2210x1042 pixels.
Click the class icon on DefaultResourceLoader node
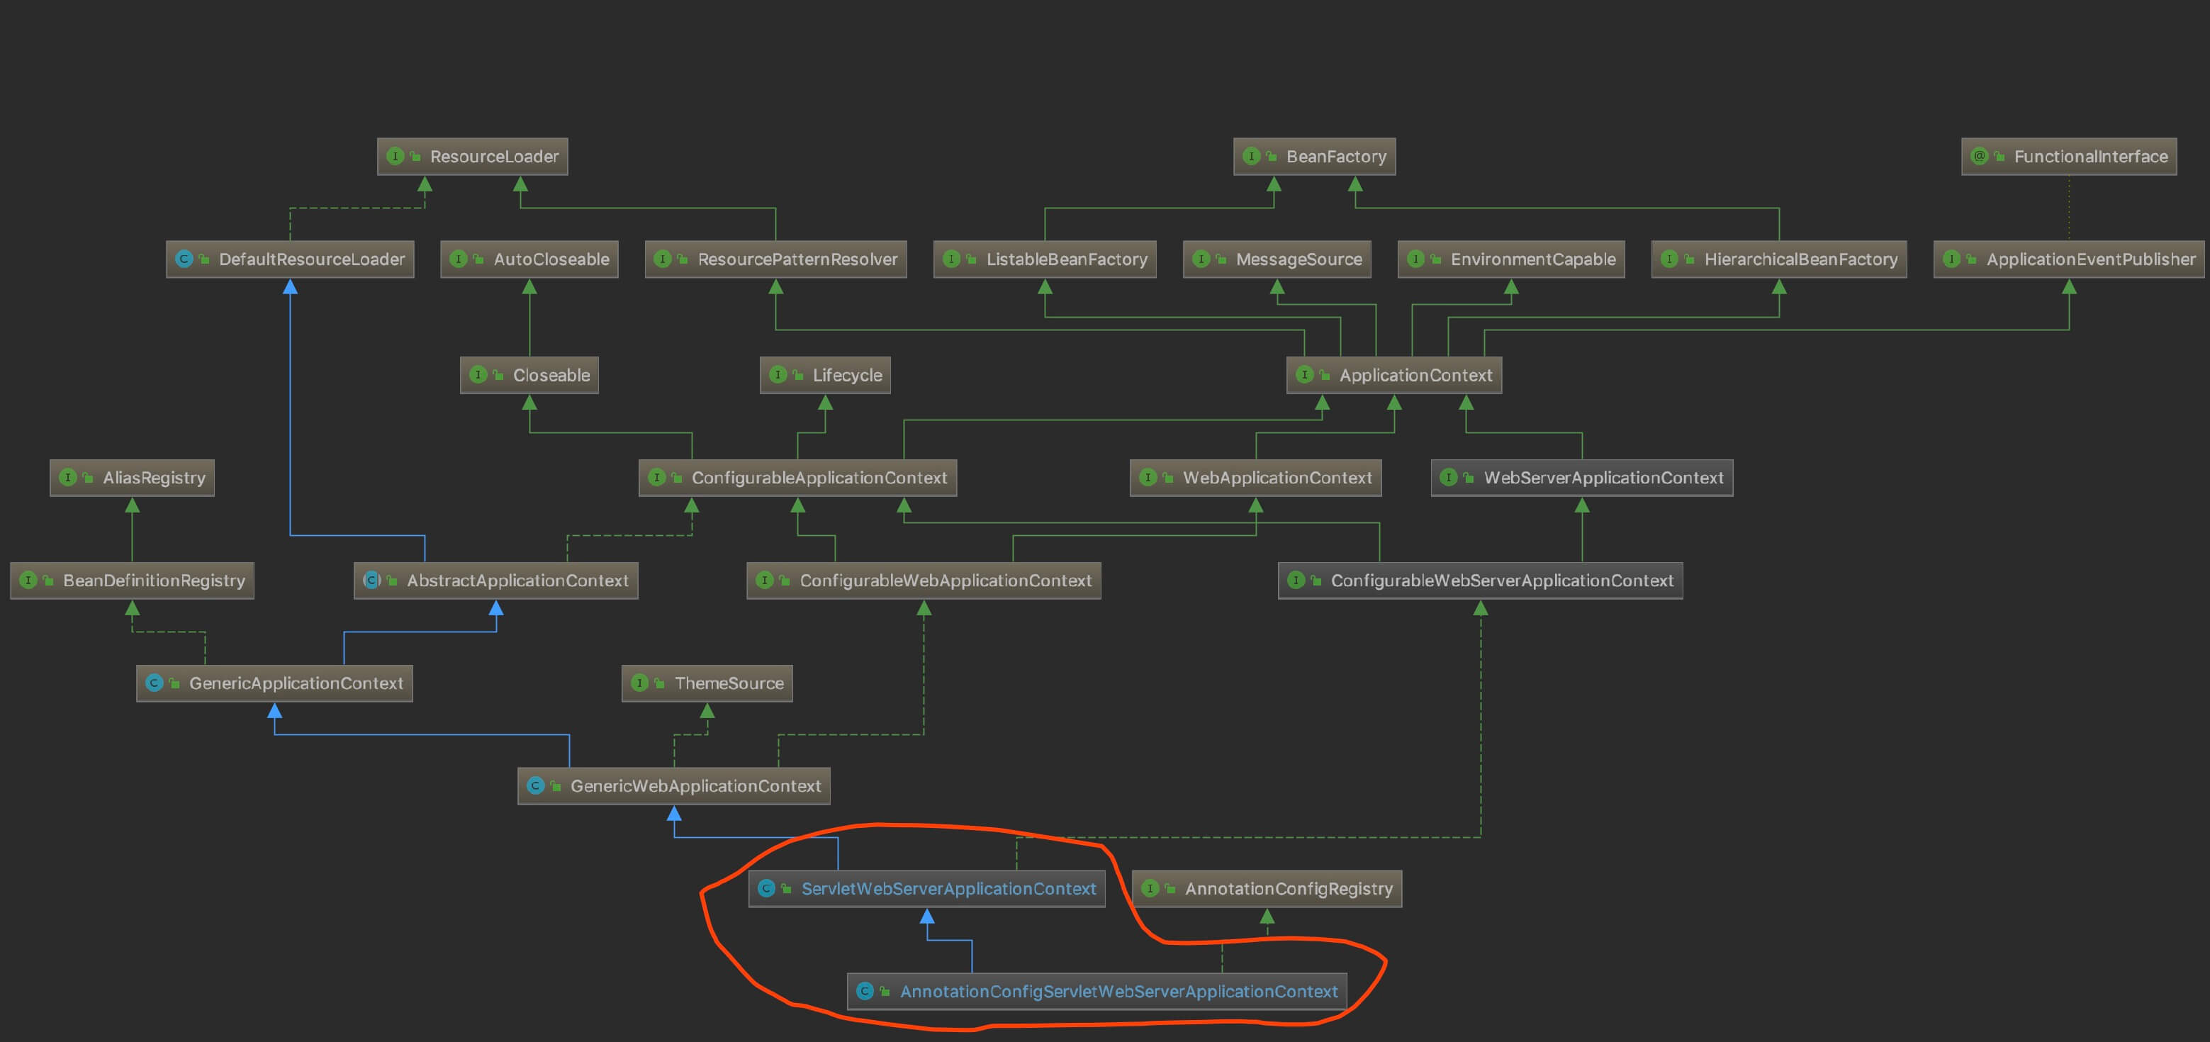184,259
